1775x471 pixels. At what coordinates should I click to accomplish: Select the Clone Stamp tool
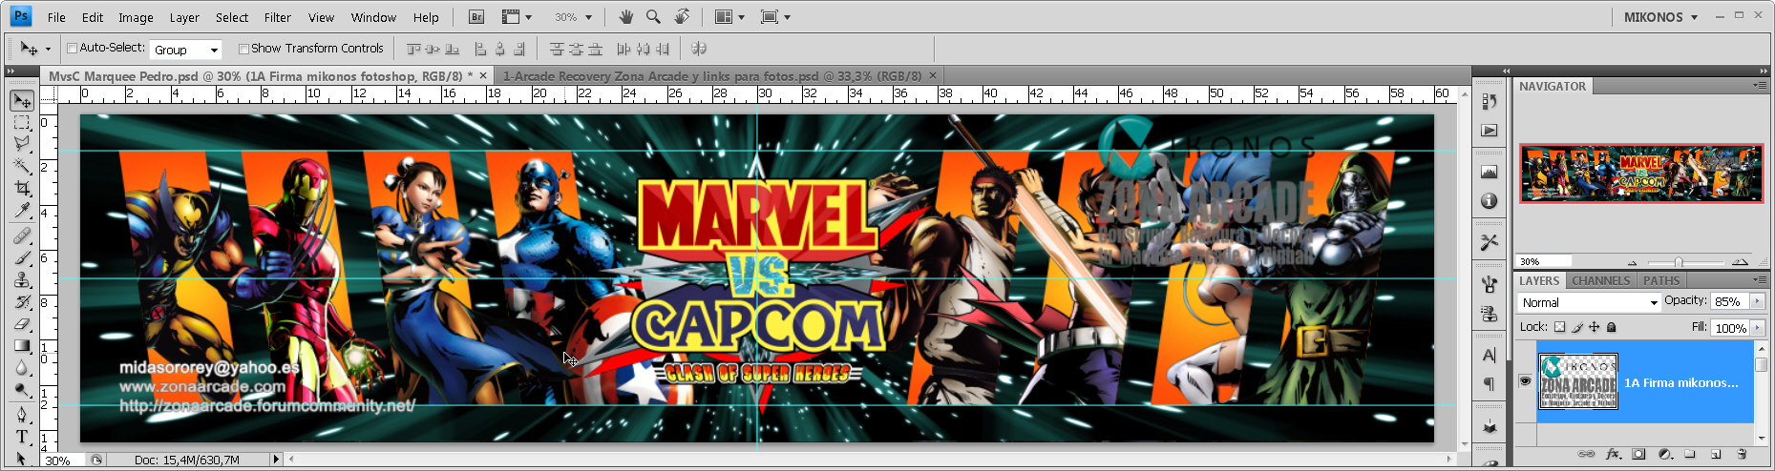tap(22, 280)
